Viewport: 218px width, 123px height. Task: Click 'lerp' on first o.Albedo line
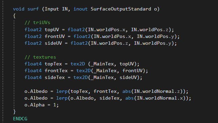coord(62,91)
